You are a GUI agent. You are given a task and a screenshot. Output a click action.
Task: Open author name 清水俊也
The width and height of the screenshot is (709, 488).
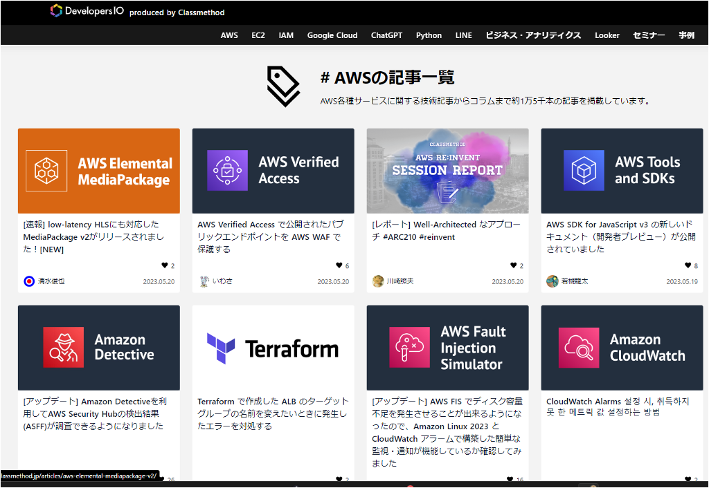click(x=51, y=281)
